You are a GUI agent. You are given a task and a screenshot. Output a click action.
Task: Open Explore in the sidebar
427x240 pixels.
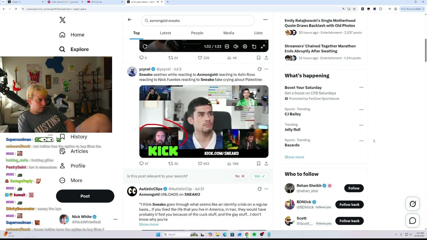tap(74, 49)
